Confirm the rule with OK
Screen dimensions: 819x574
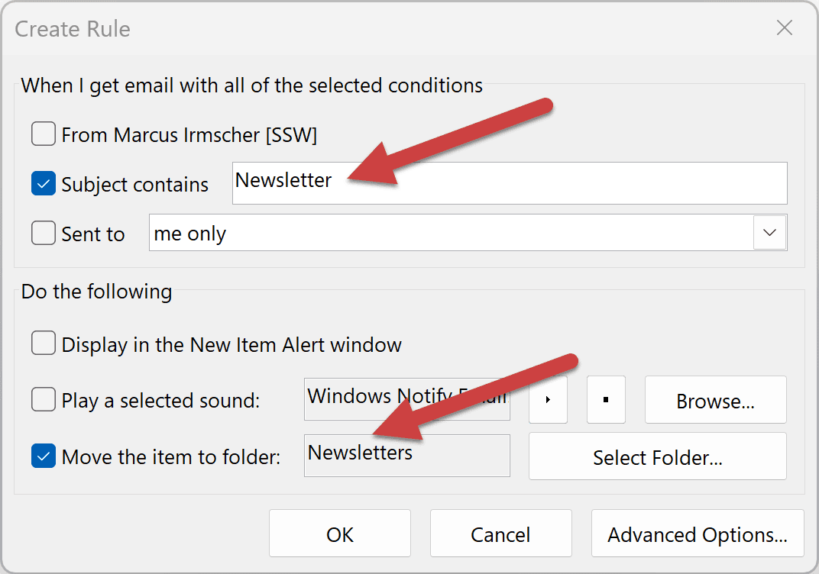tap(340, 534)
